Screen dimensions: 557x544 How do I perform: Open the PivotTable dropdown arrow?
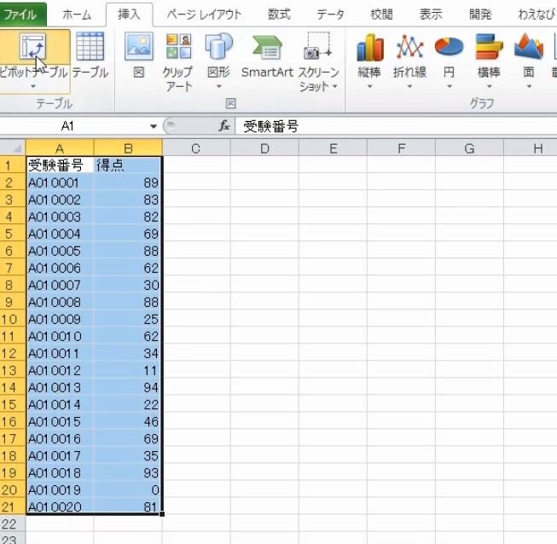33,86
